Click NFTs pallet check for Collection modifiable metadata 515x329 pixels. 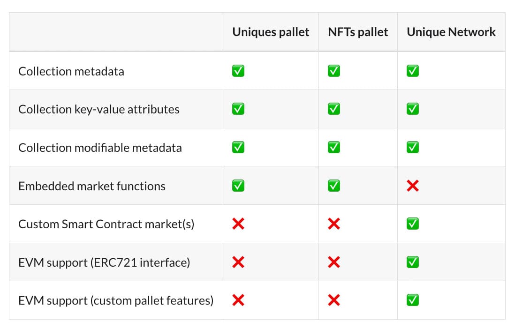point(333,148)
